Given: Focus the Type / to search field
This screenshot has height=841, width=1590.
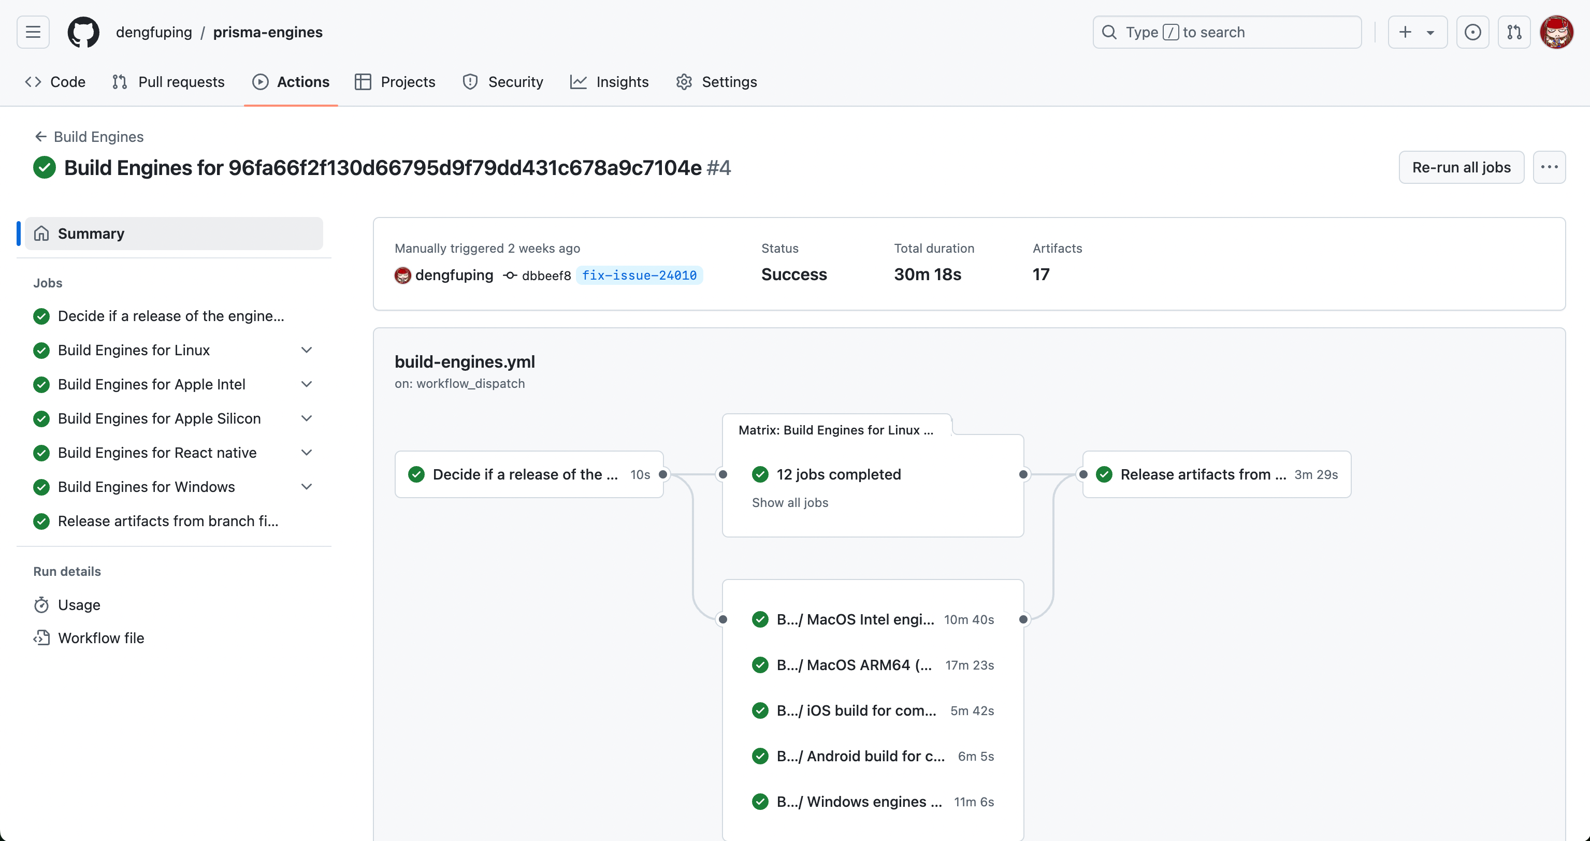Looking at the screenshot, I should (1226, 32).
